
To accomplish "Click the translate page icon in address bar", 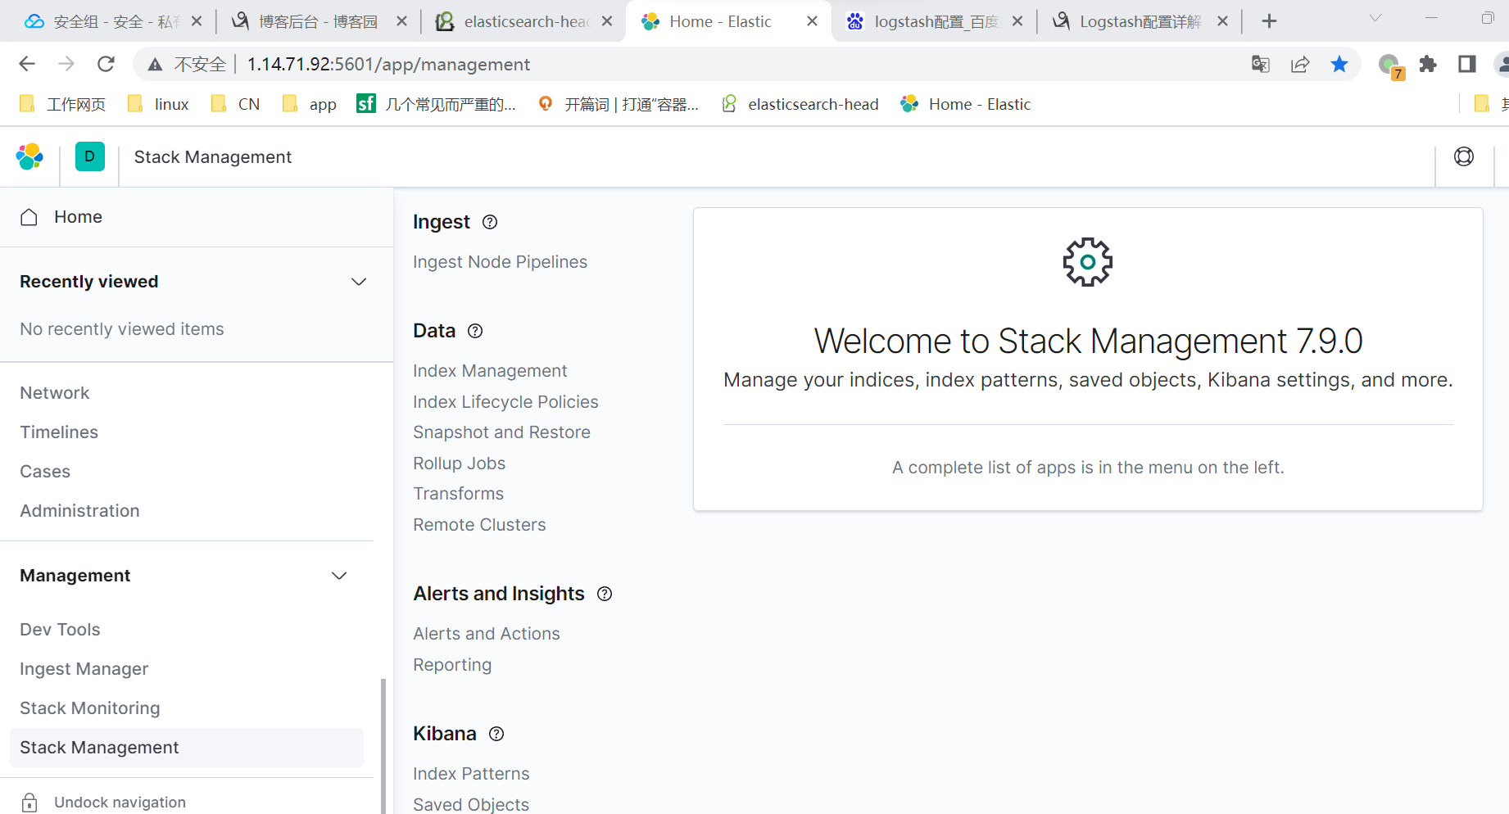I will (1261, 64).
